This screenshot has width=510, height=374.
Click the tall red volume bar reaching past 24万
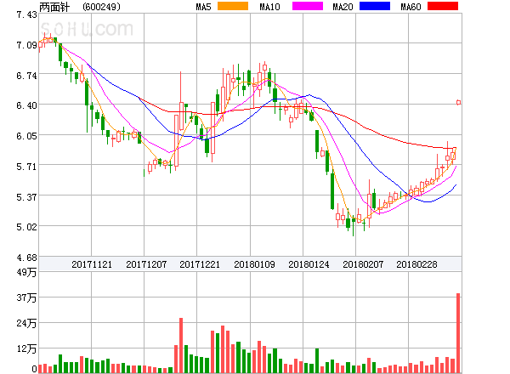(181, 345)
